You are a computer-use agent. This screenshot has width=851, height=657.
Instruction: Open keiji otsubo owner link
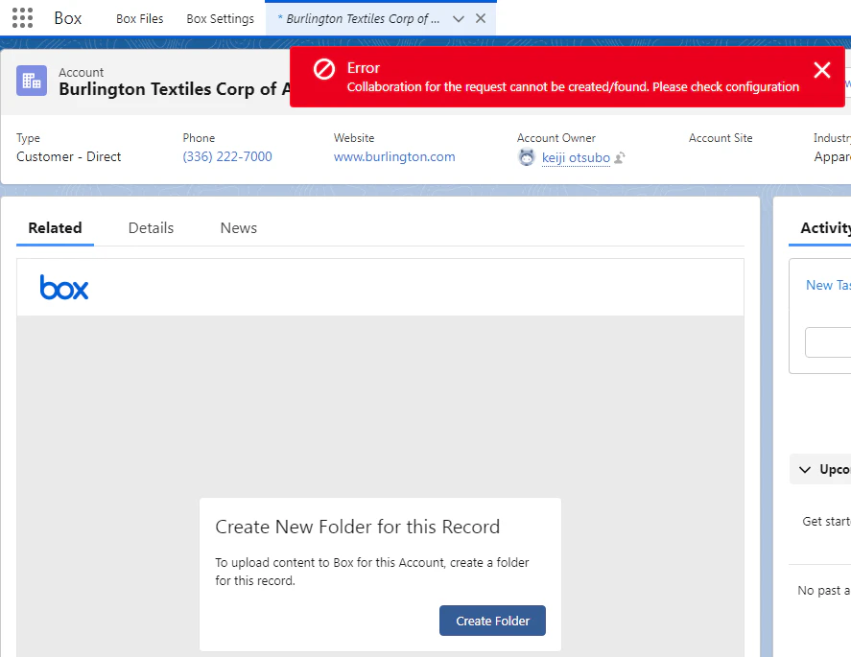click(x=576, y=158)
